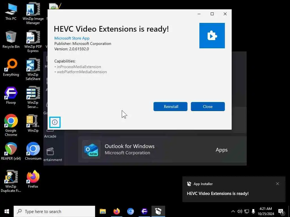The height and width of the screenshot is (217, 290).
Task: Select the WinZip Secure Backup shortcut
Action: (33, 97)
